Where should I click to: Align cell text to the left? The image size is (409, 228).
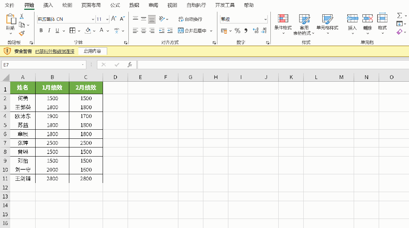click(x=135, y=31)
